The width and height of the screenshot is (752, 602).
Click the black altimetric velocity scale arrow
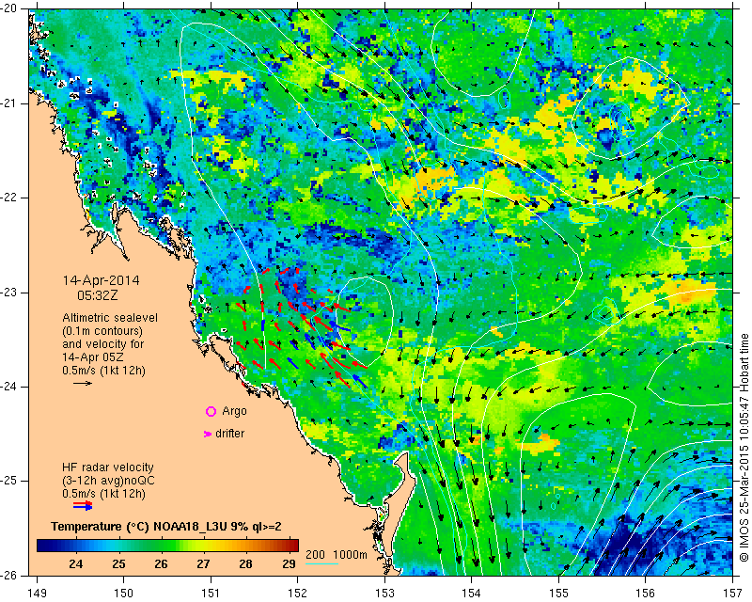(83, 383)
